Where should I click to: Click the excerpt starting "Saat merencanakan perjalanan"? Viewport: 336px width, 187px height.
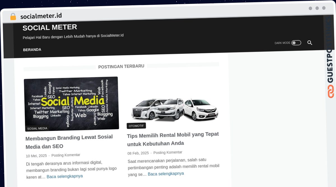[x=174, y=167]
